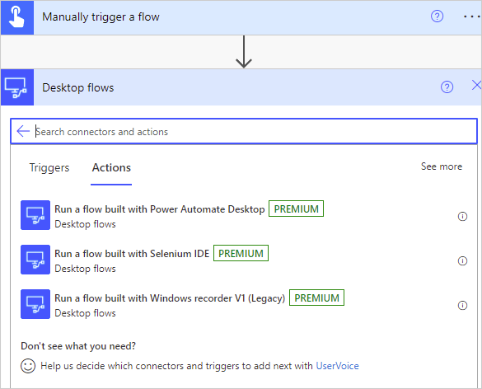Screen dimensions: 482x389
Task: Click the Selenium IDE action icon
Action: tap(35, 260)
